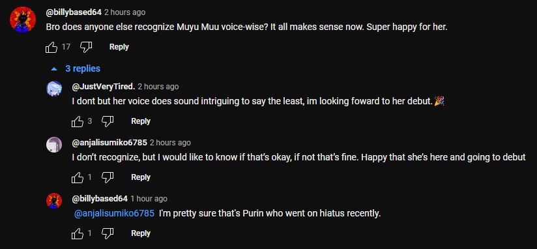The height and width of the screenshot is (249, 537).
Task: Dislike the reply mentioning Purin's hiatus
Action: [108, 233]
